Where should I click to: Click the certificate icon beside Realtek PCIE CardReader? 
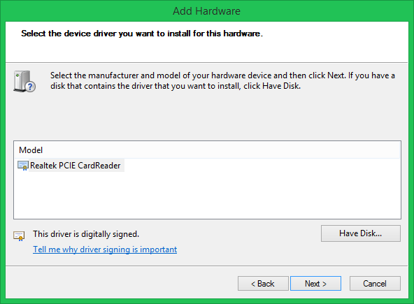[x=22, y=166]
